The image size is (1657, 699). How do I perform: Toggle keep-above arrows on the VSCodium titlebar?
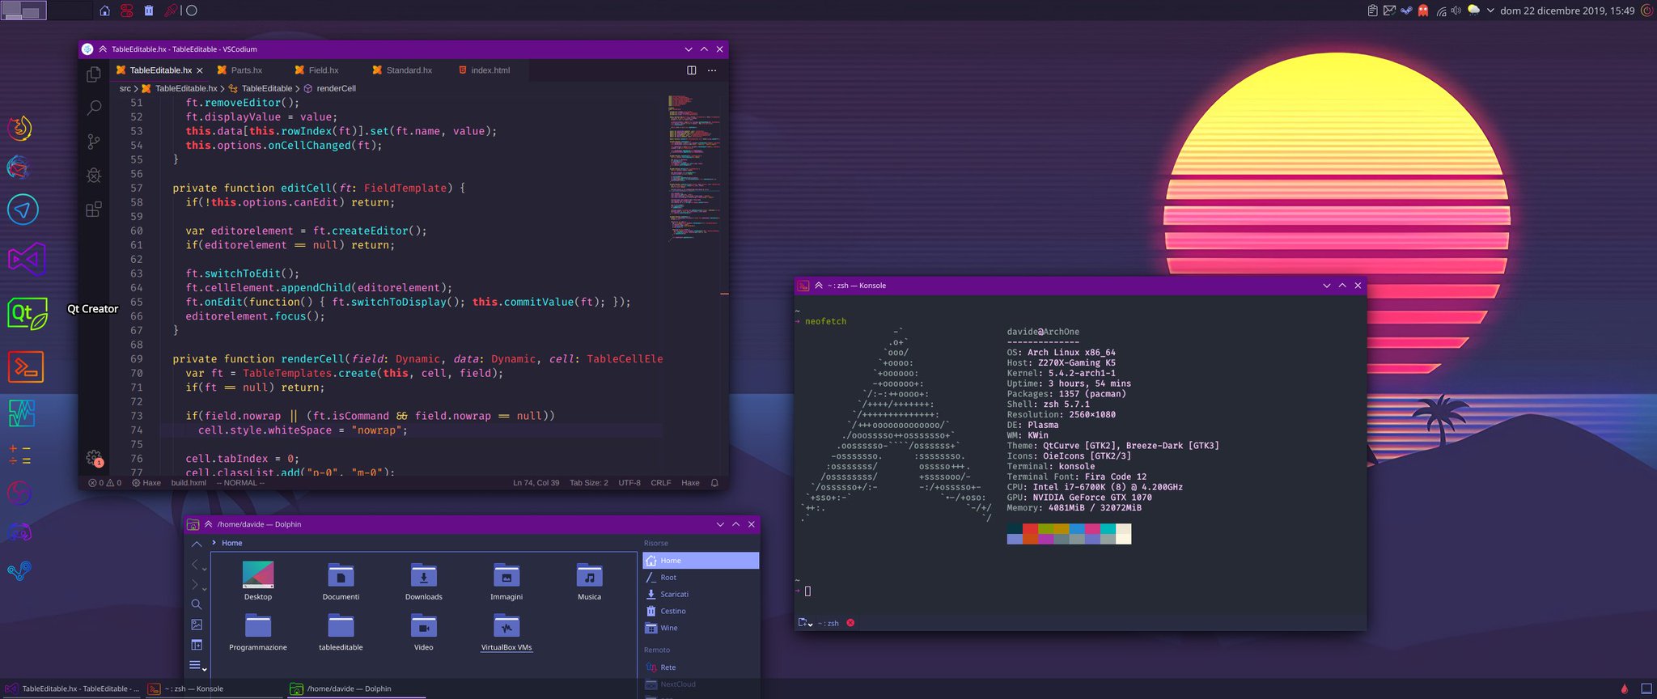(103, 49)
